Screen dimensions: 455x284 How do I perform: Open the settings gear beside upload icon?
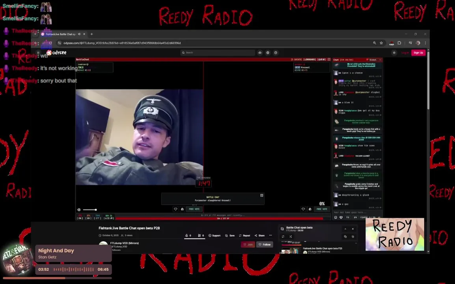268,52
